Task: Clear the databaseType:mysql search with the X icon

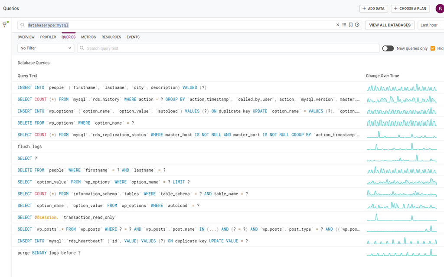Action: 338,25
